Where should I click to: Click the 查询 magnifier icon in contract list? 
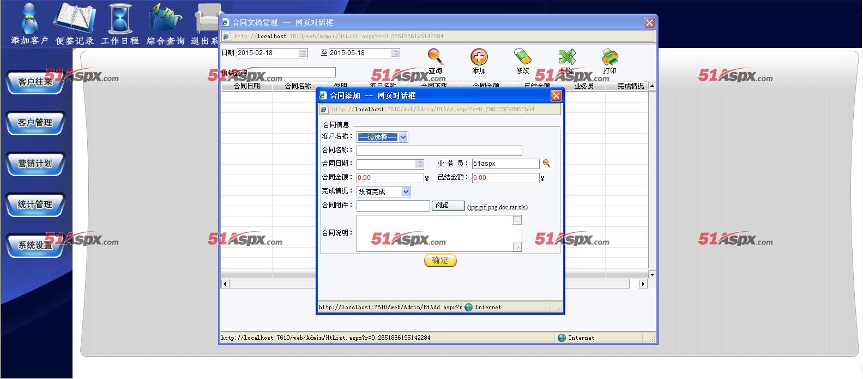tap(435, 61)
